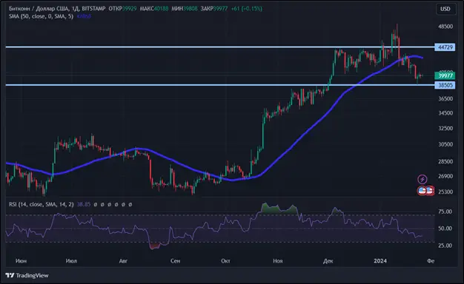Click the blue SMA value in legend
Viewport: 464px width, 284px height.
pos(84,16)
